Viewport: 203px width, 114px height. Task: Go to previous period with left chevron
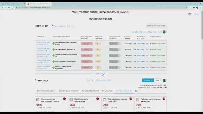coord(88,80)
